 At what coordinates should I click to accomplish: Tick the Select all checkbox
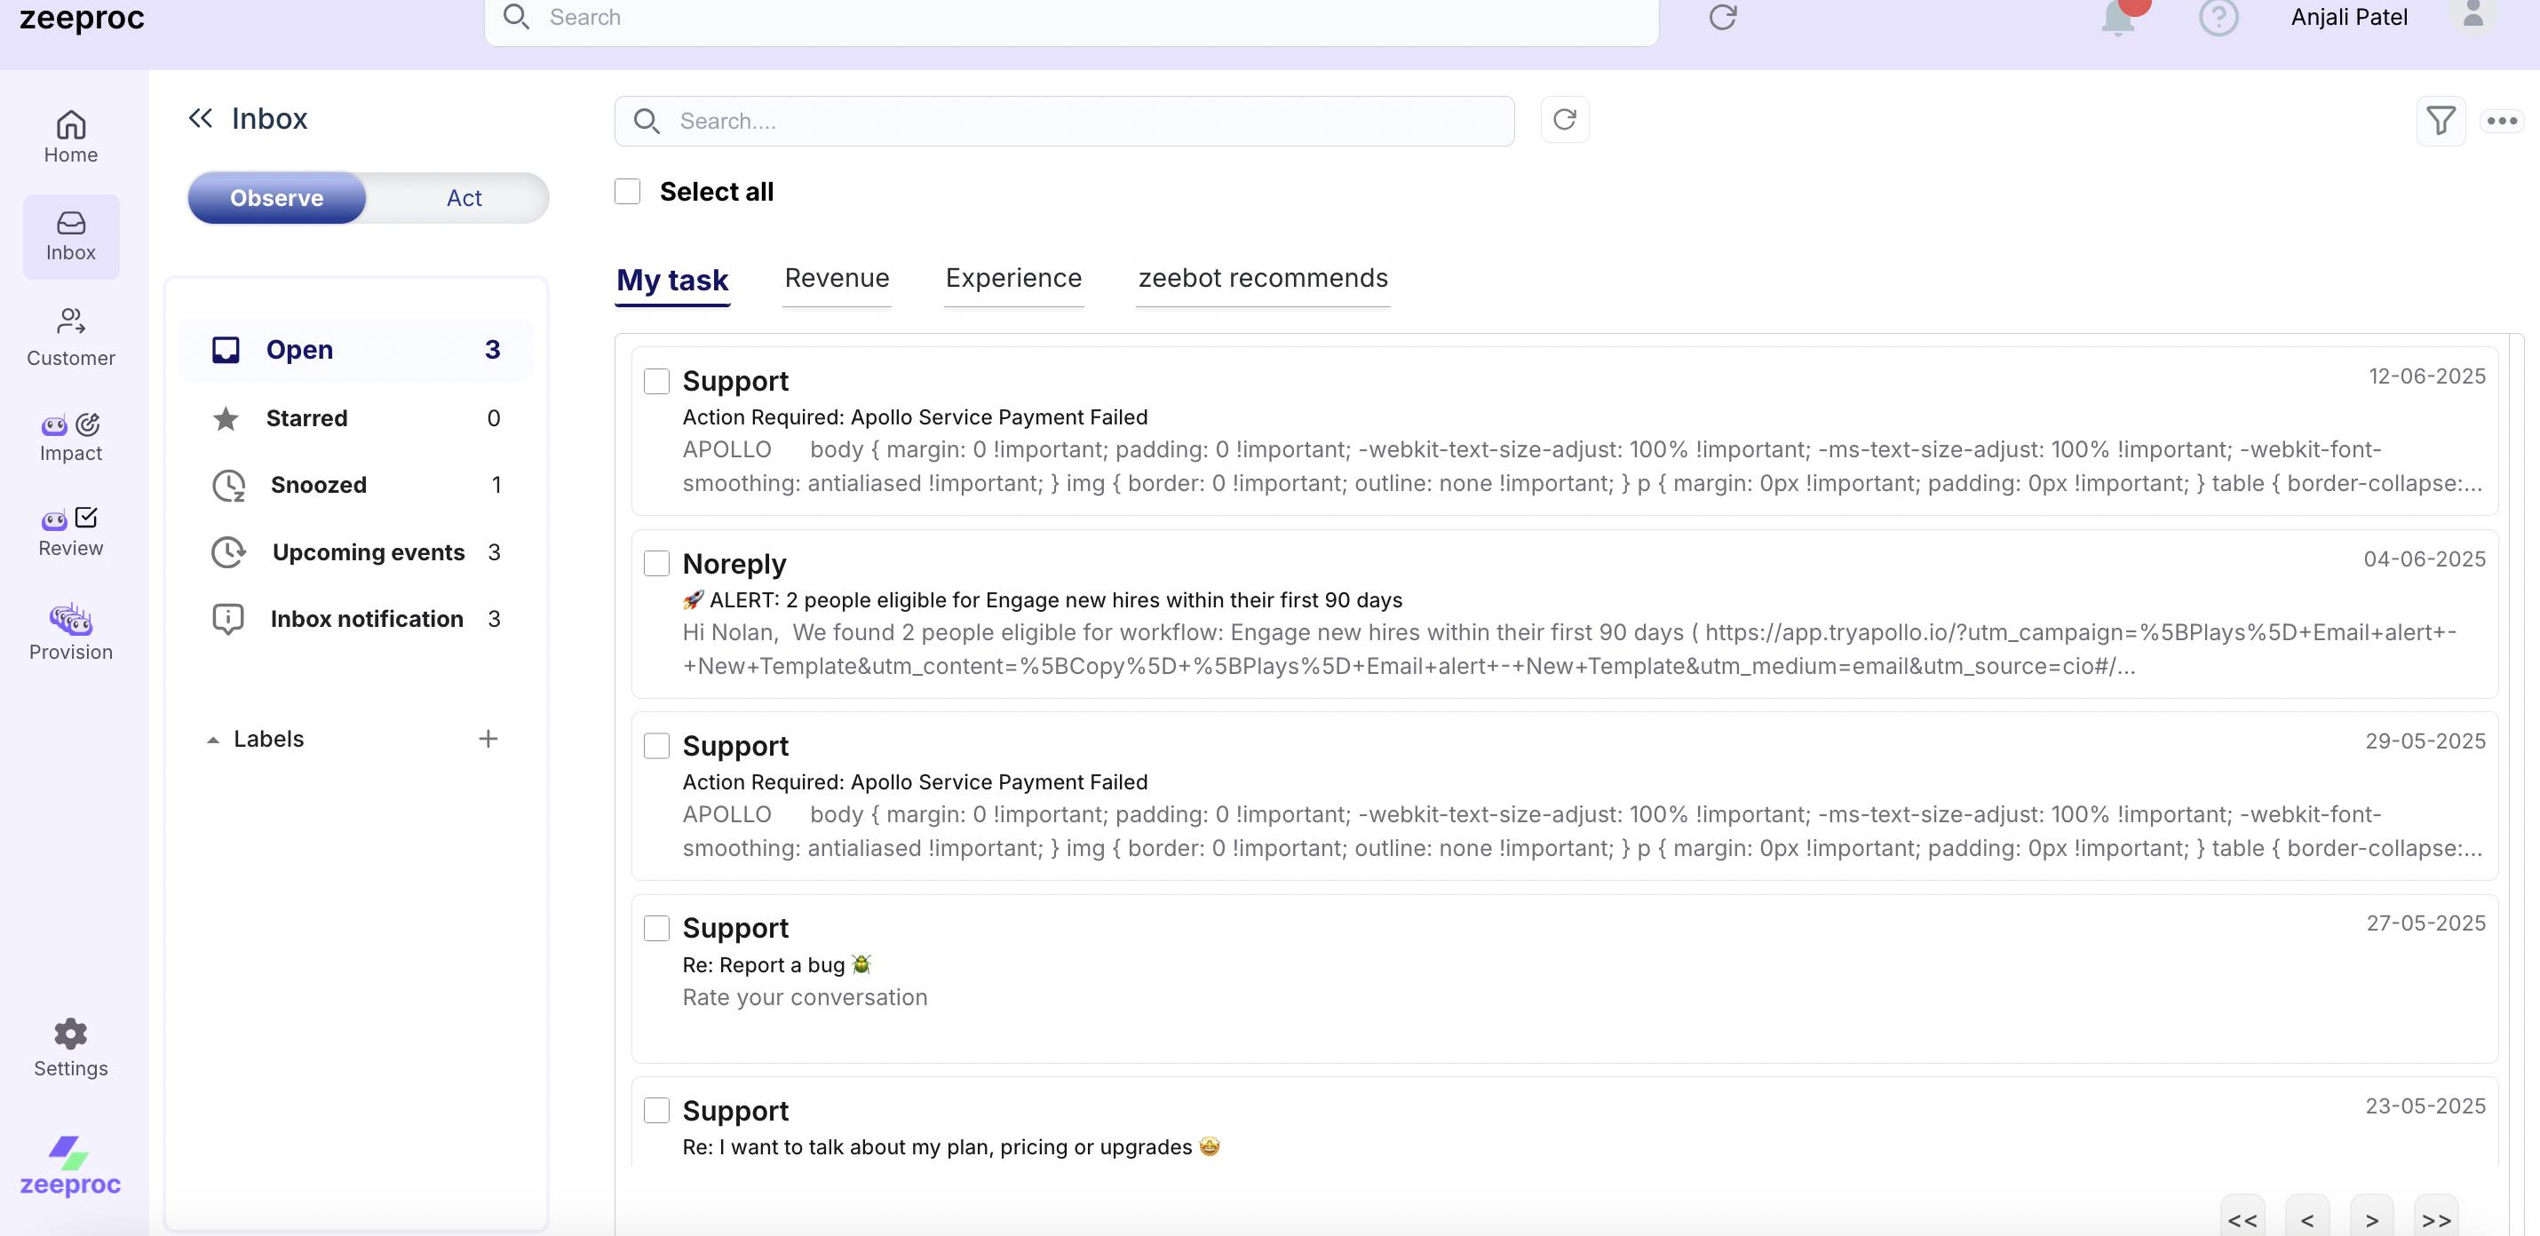(627, 191)
